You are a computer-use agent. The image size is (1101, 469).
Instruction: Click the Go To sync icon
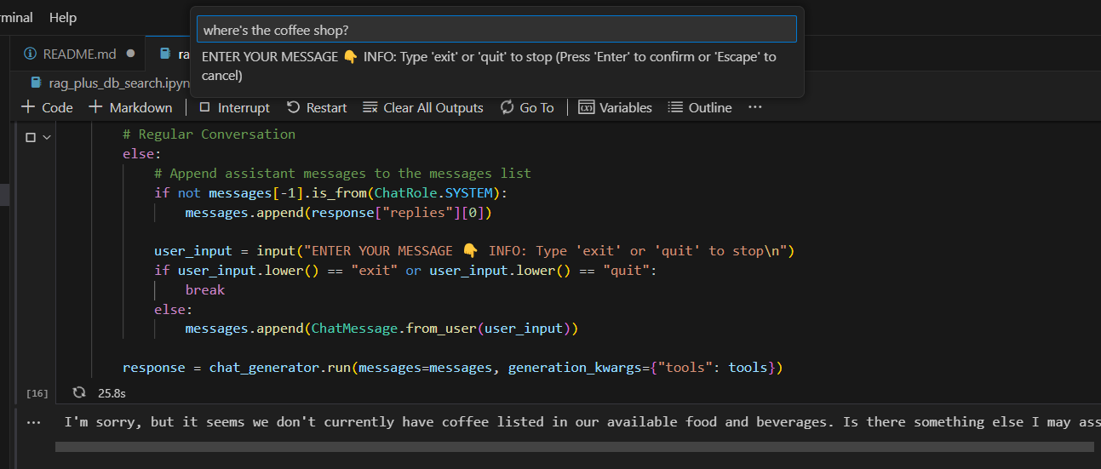[507, 107]
